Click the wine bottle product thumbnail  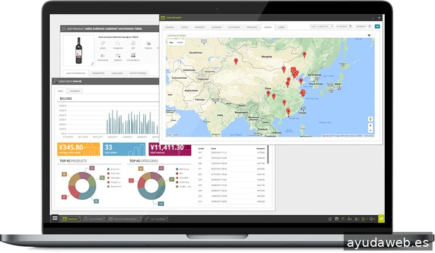79,51
